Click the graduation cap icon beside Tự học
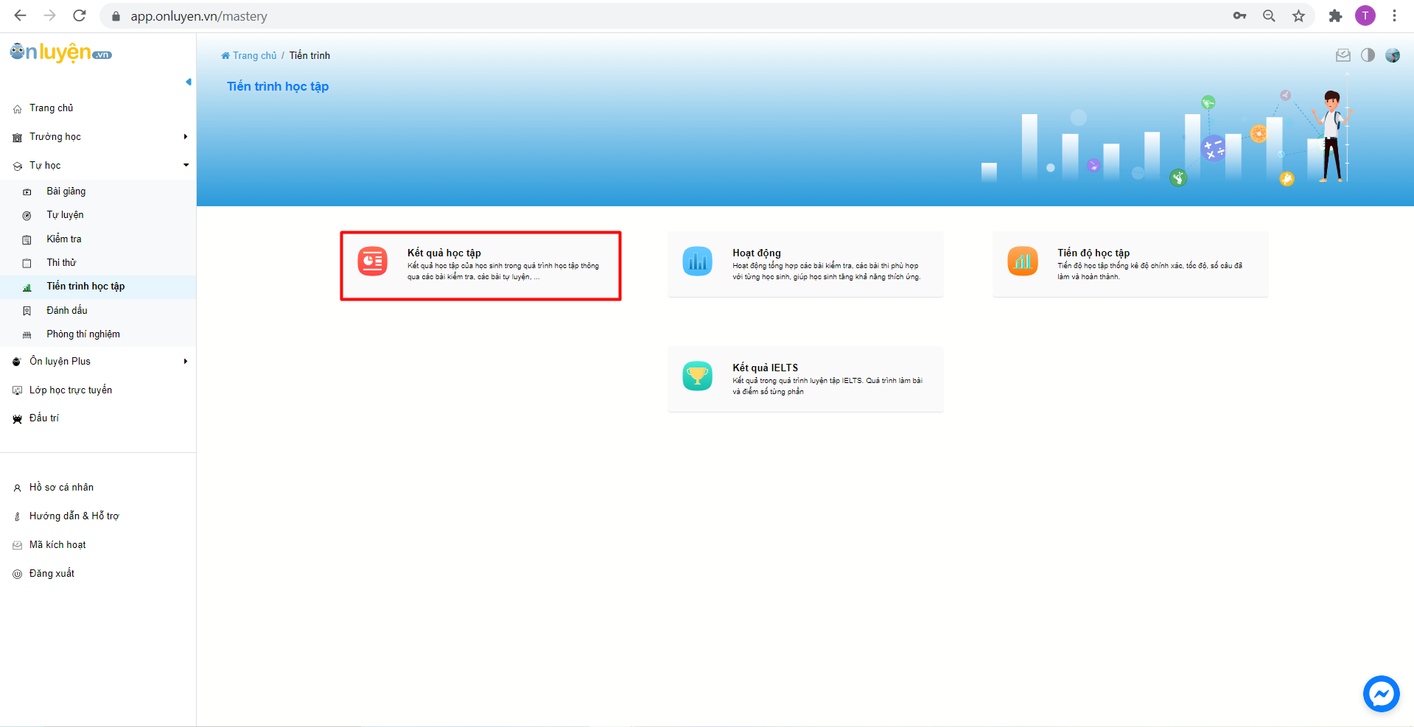This screenshot has width=1414, height=727. tap(17, 166)
